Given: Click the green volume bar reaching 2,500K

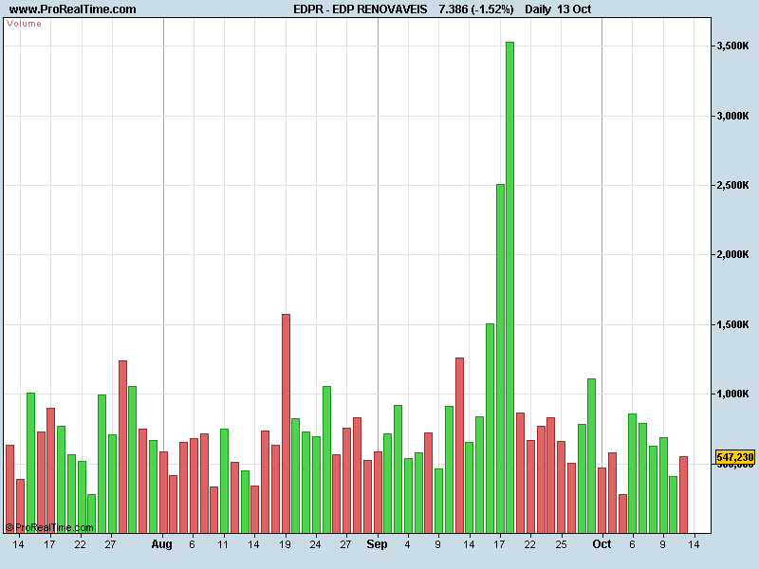Looking at the screenshot, I should (x=500, y=358).
